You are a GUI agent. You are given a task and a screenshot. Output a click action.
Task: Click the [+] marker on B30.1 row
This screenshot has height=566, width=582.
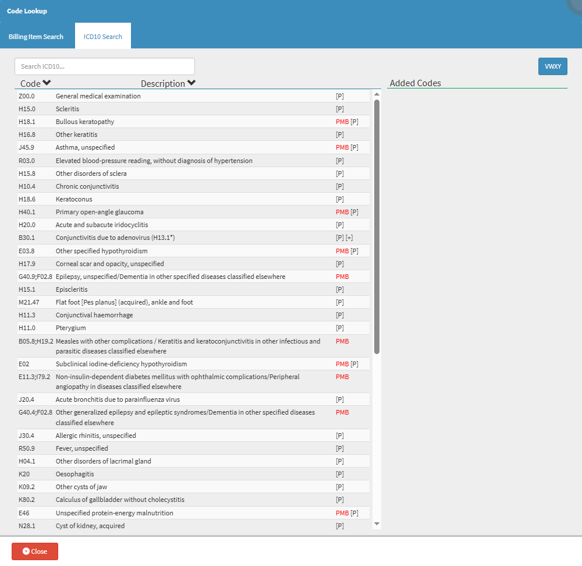[349, 238]
